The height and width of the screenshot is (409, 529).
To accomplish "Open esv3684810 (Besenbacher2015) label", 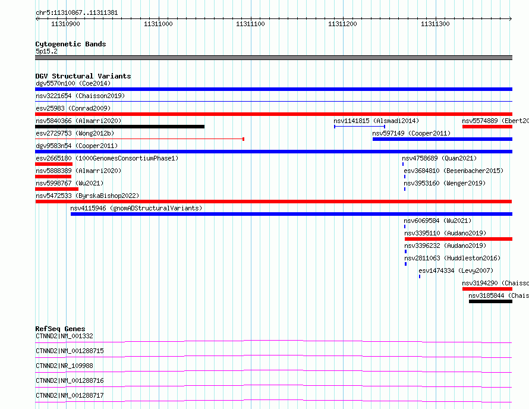I will [x=454, y=171].
